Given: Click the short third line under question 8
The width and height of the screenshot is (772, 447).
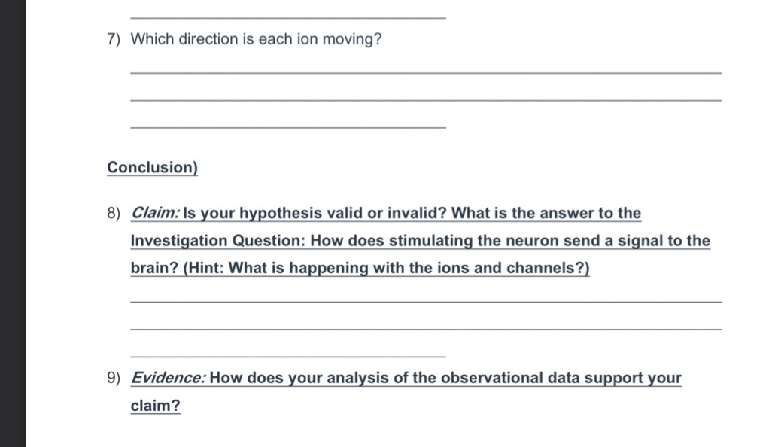Looking at the screenshot, I should (288, 355).
